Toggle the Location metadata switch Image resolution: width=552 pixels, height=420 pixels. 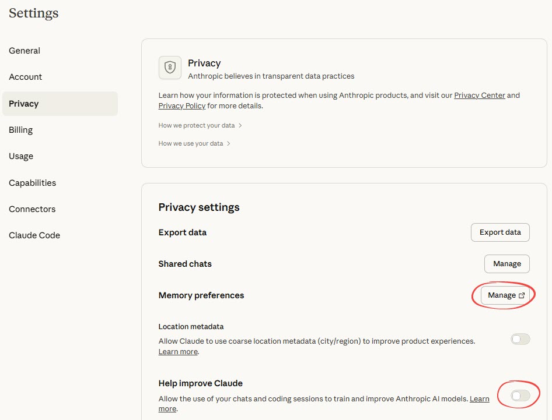tap(520, 338)
